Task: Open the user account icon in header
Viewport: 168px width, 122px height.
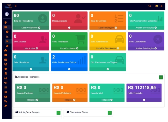Action: pyautogui.click(x=162, y=6)
